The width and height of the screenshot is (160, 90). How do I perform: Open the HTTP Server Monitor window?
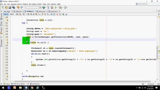click(x=18, y=84)
